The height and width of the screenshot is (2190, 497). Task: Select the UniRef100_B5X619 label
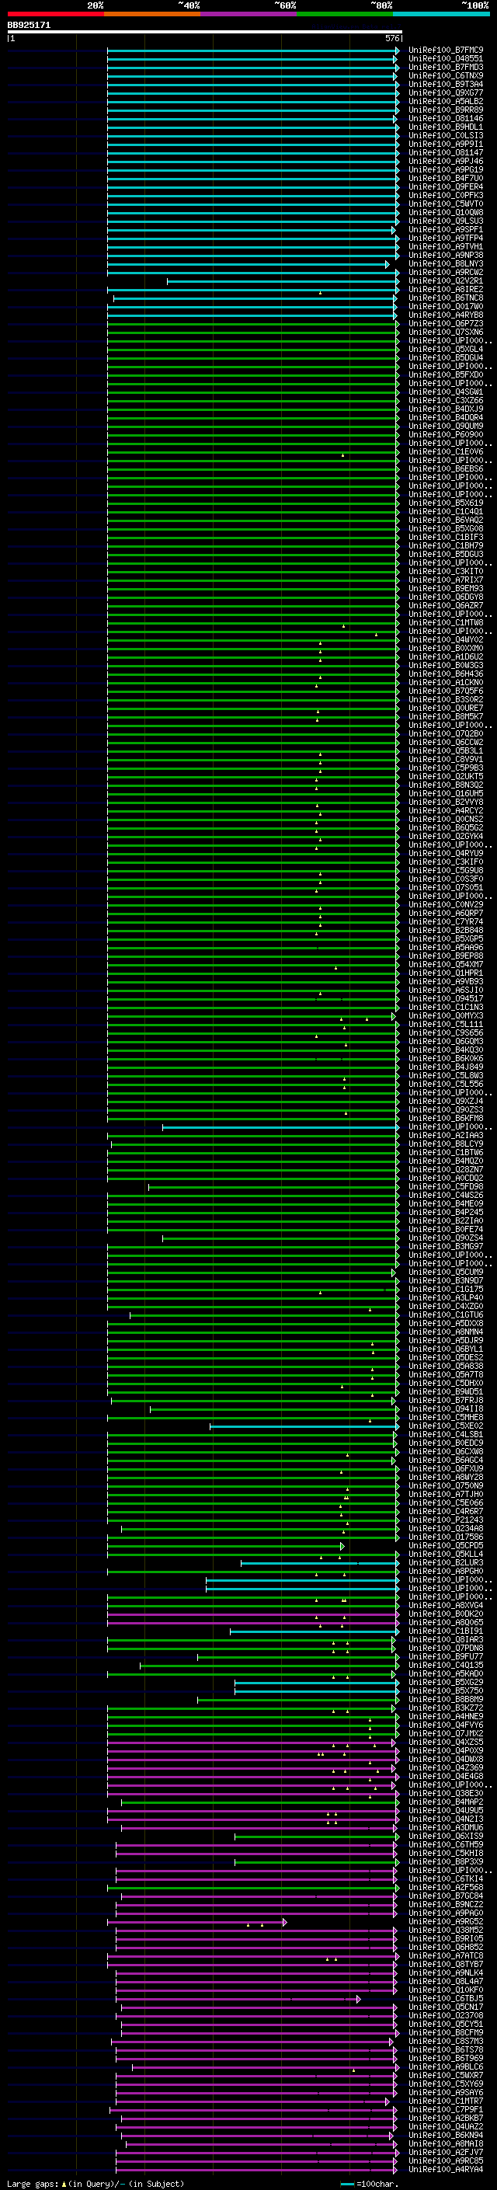(445, 503)
